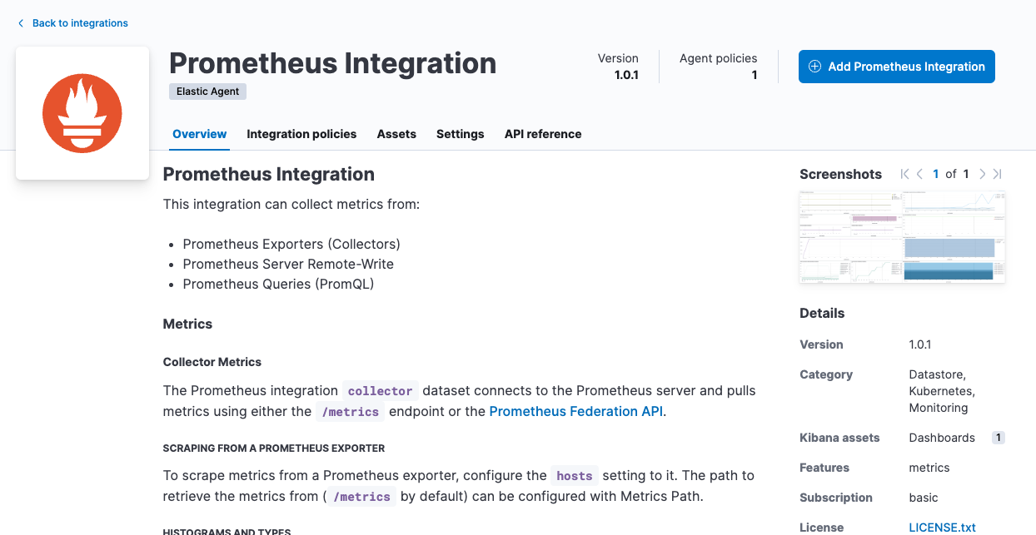Go back using the Back to integrations link
Image resolution: width=1036 pixels, height=535 pixels.
80,23
